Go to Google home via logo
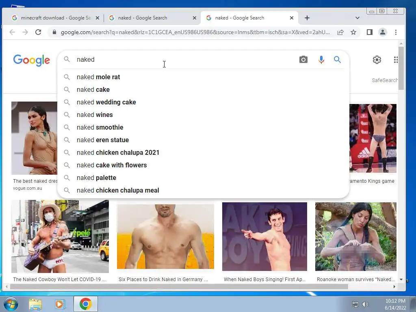416x312 pixels. point(32,60)
